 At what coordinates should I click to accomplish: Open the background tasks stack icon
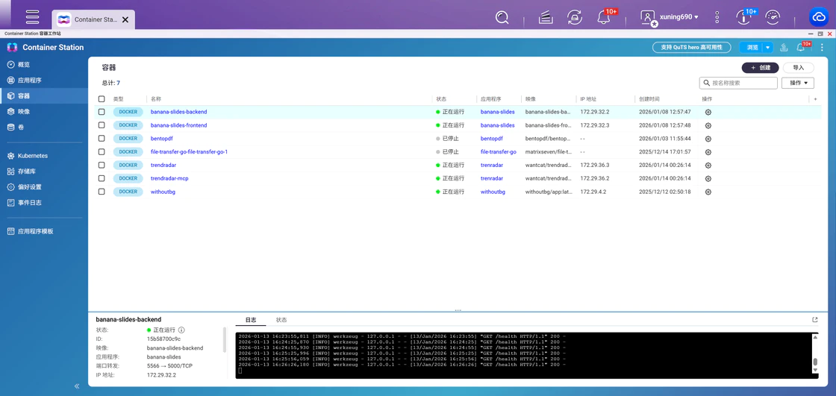tap(546, 18)
